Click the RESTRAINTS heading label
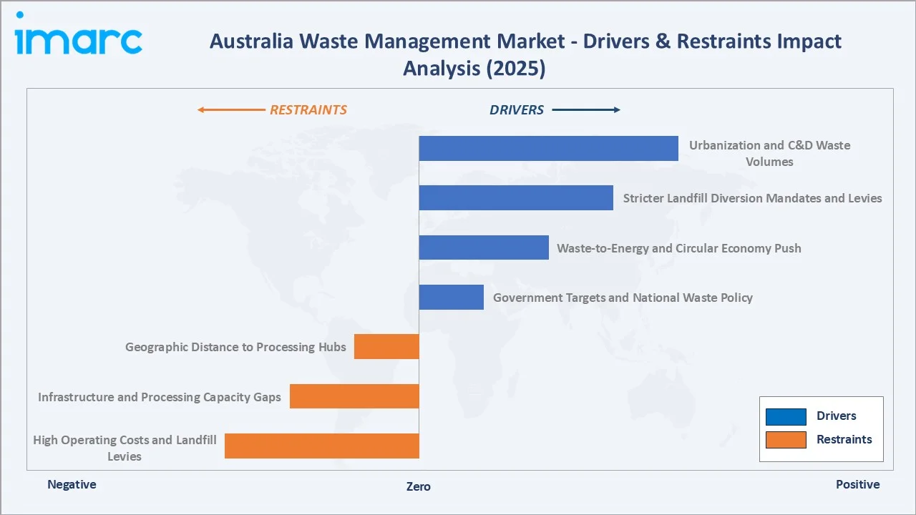This screenshot has width=916, height=515. tap(308, 110)
